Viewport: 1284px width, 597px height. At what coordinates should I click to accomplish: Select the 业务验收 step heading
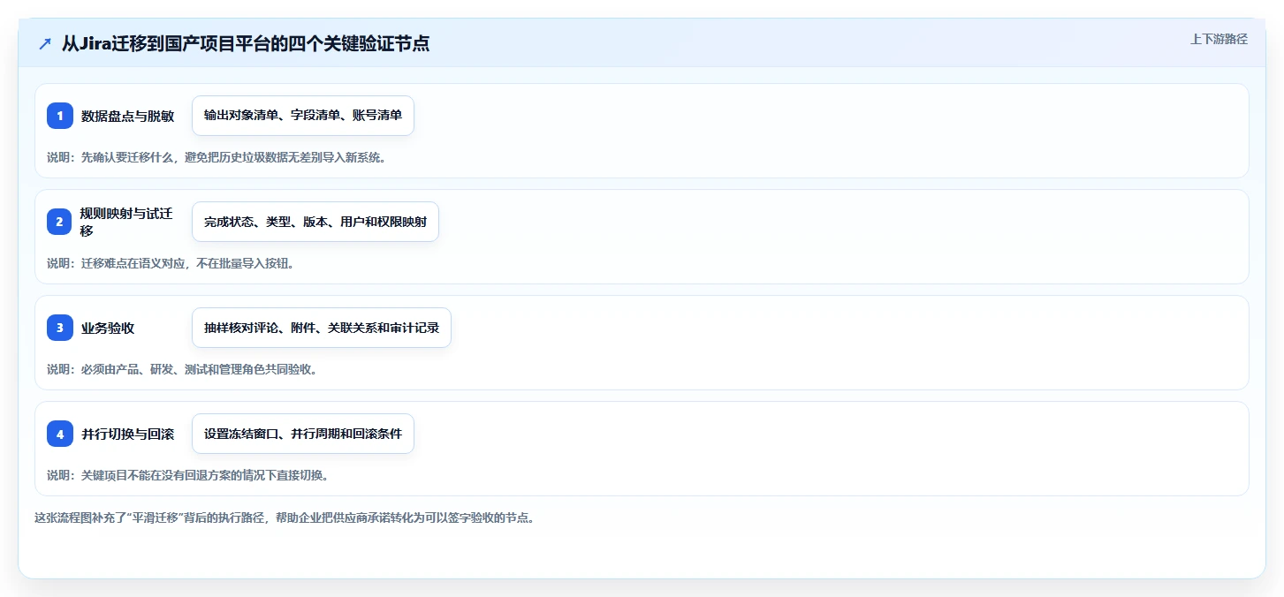[108, 328]
